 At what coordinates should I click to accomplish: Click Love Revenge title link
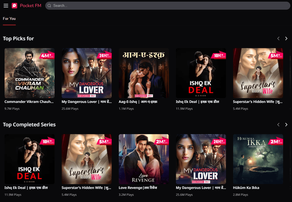click(x=138, y=188)
